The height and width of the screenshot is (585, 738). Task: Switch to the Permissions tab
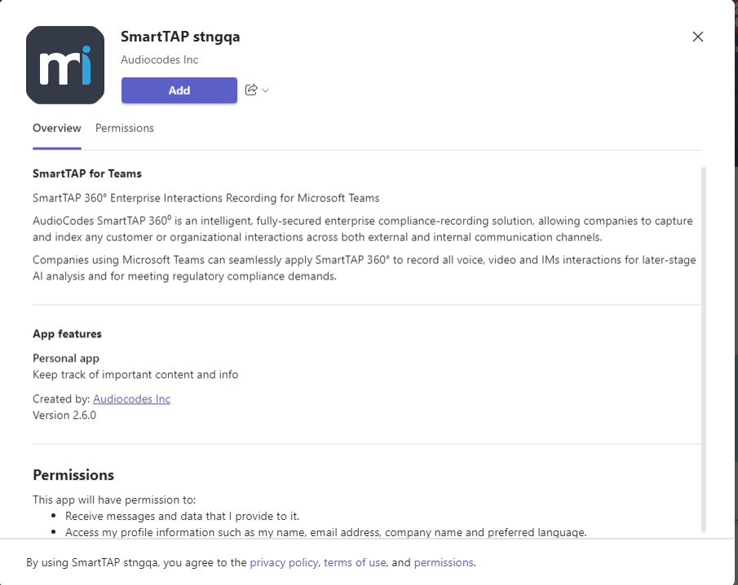[125, 129]
